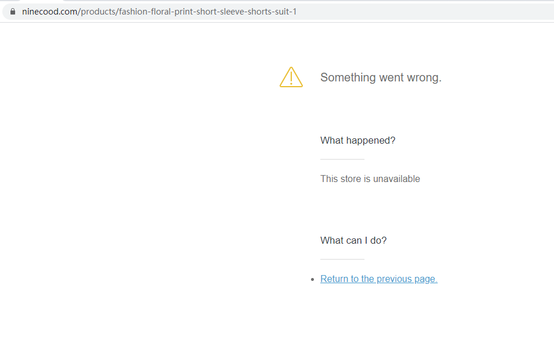This screenshot has height=360, width=554.
Task: Click the lock icon in address bar
Action: [x=13, y=11]
